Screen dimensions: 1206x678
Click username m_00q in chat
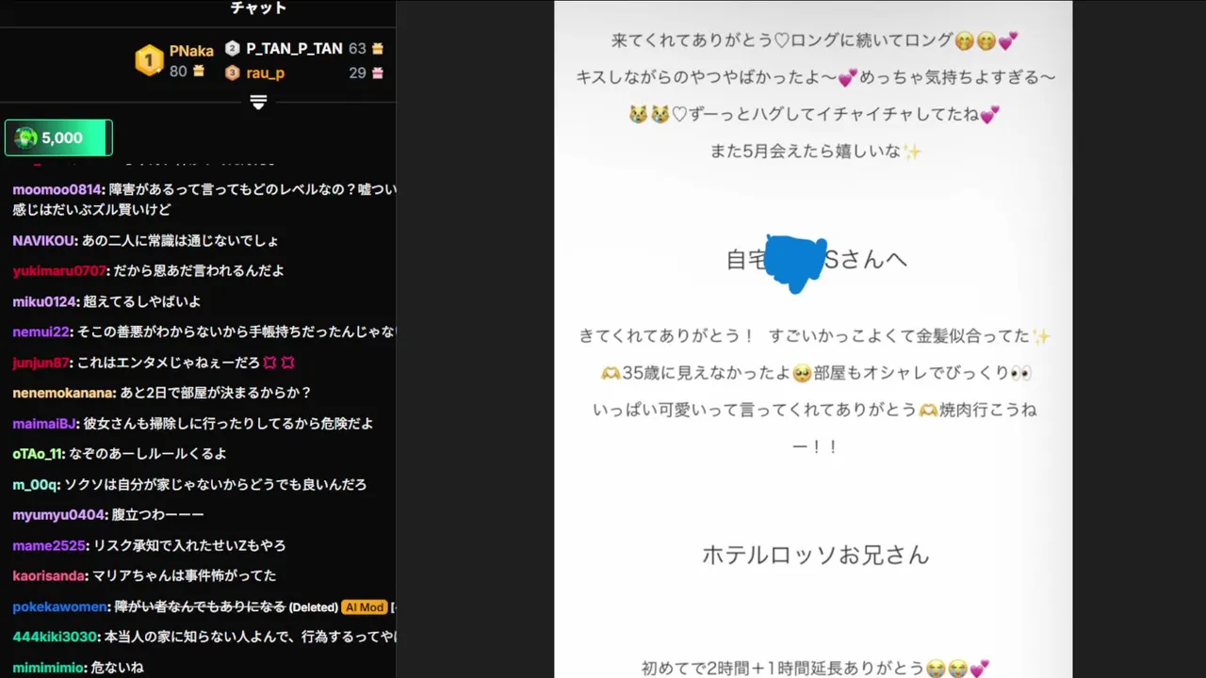click(x=36, y=484)
